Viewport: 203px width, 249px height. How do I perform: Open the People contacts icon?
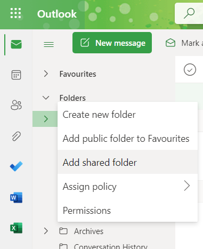coord(16,105)
